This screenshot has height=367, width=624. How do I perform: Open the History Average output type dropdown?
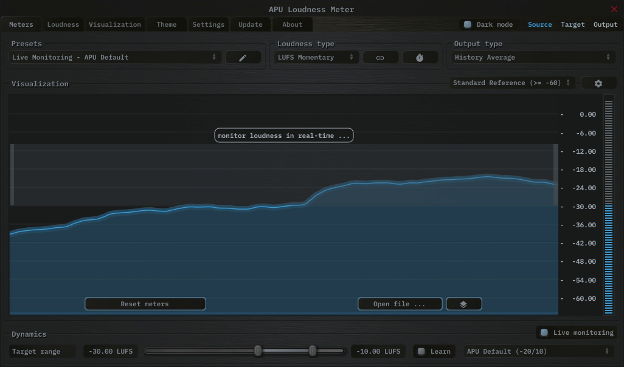click(532, 58)
